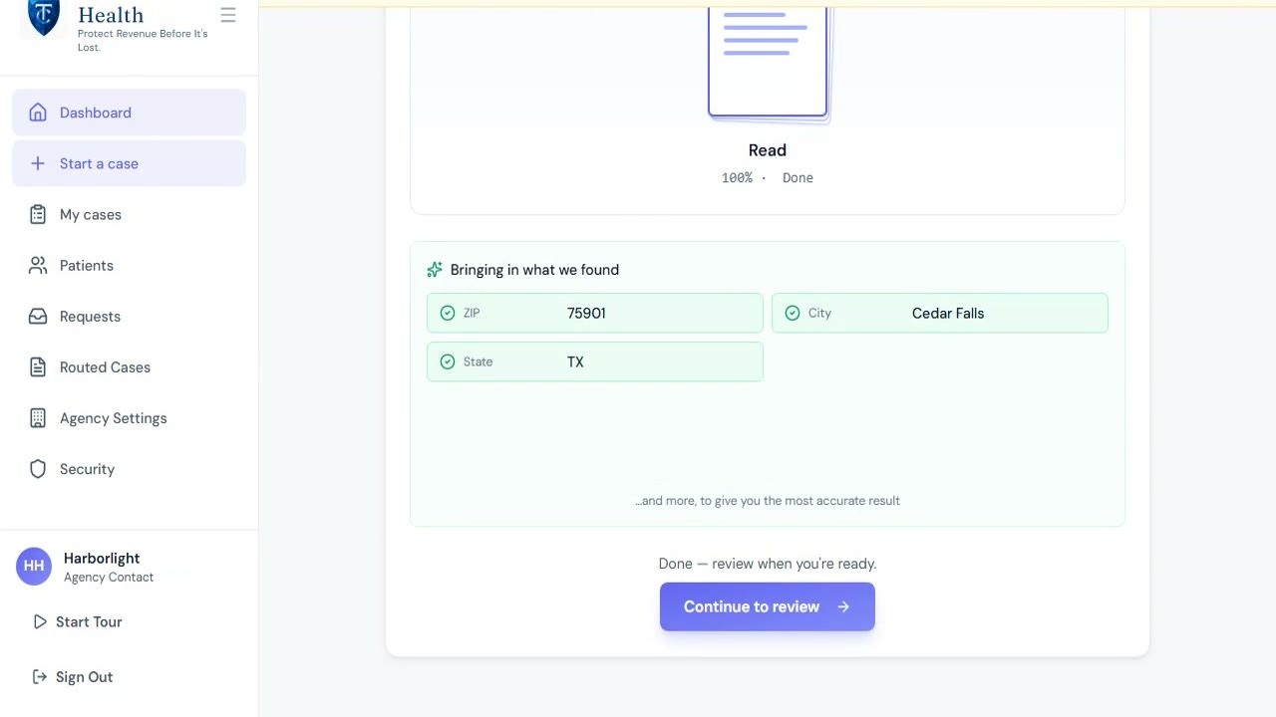This screenshot has height=717, width=1276.
Task: Click the State field showing TX
Action: (595, 361)
